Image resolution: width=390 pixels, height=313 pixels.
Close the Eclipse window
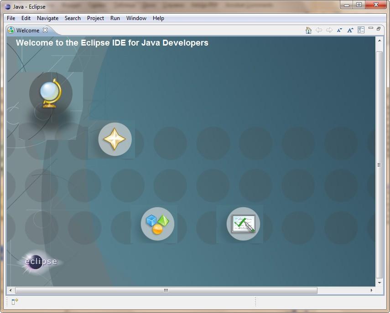376,5
